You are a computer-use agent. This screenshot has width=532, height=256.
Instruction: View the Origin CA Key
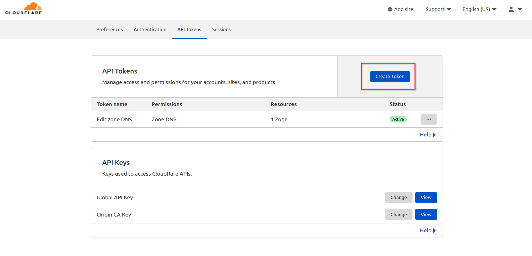pos(426,215)
